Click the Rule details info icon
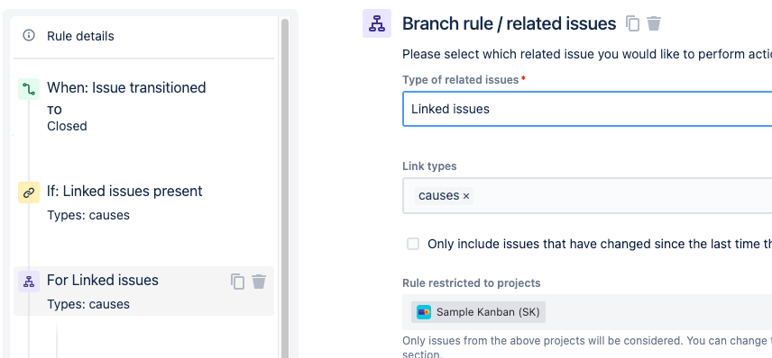The width and height of the screenshot is (772, 358). click(29, 35)
